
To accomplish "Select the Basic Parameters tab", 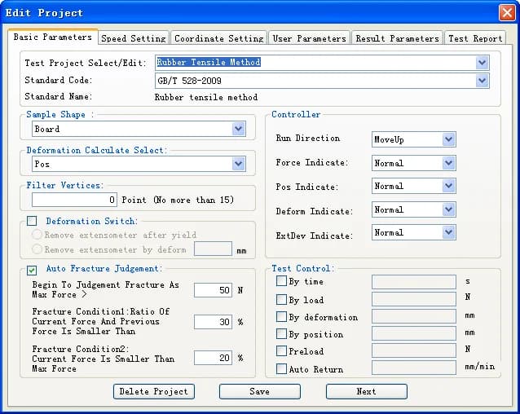I will pos(53,37).
